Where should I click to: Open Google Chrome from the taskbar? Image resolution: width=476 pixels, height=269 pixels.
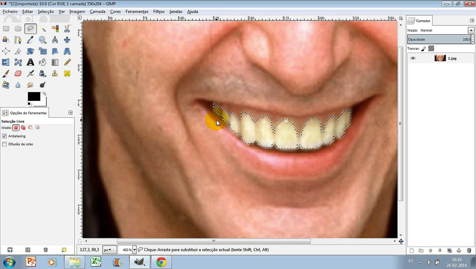pos(161,262)
